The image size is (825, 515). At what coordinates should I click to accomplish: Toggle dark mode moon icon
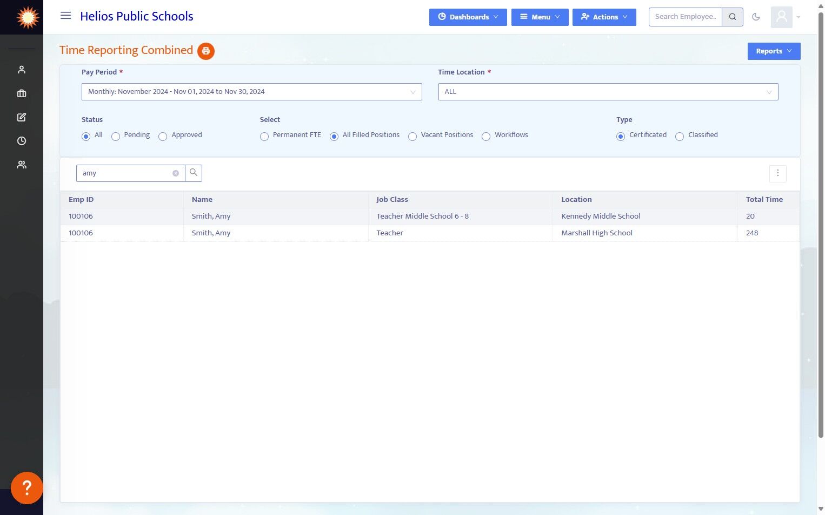(x=756, y=17)
